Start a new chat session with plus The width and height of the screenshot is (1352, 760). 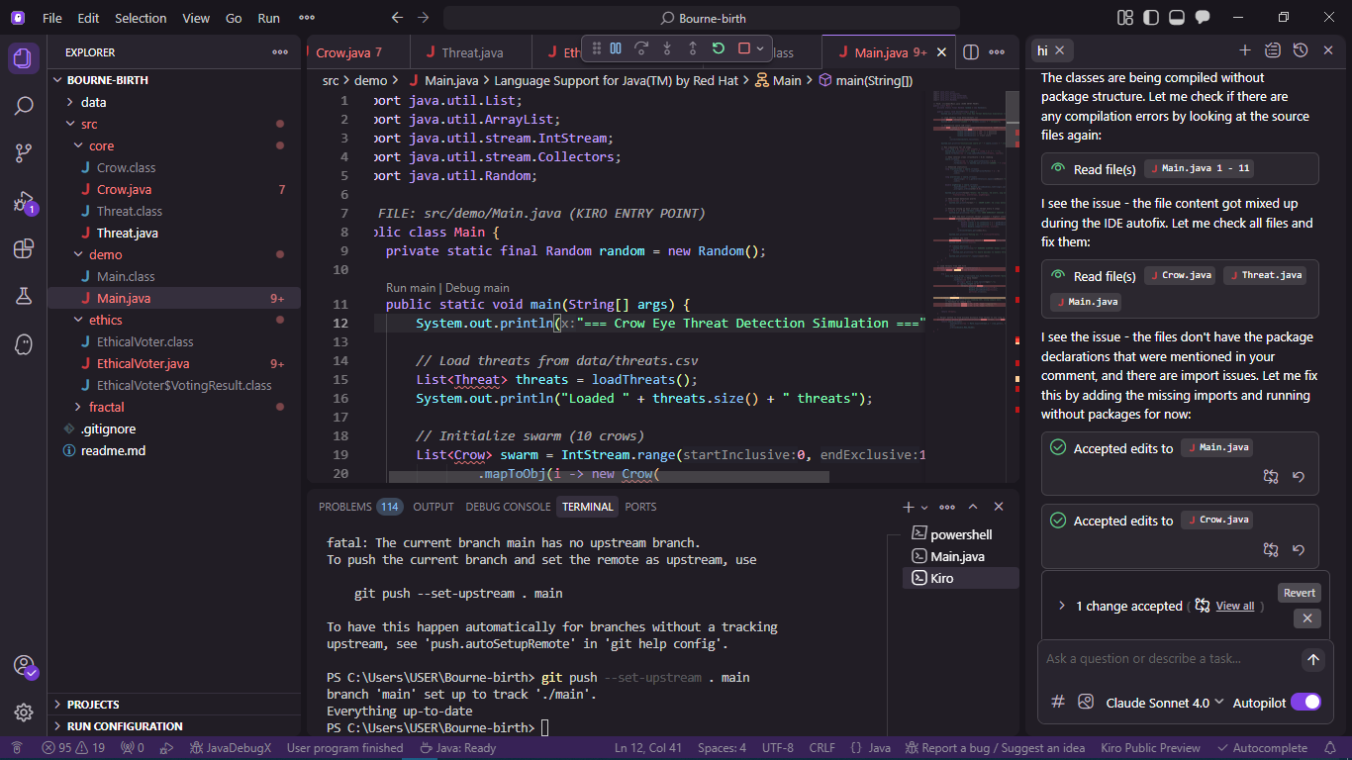pos(1245,50)
